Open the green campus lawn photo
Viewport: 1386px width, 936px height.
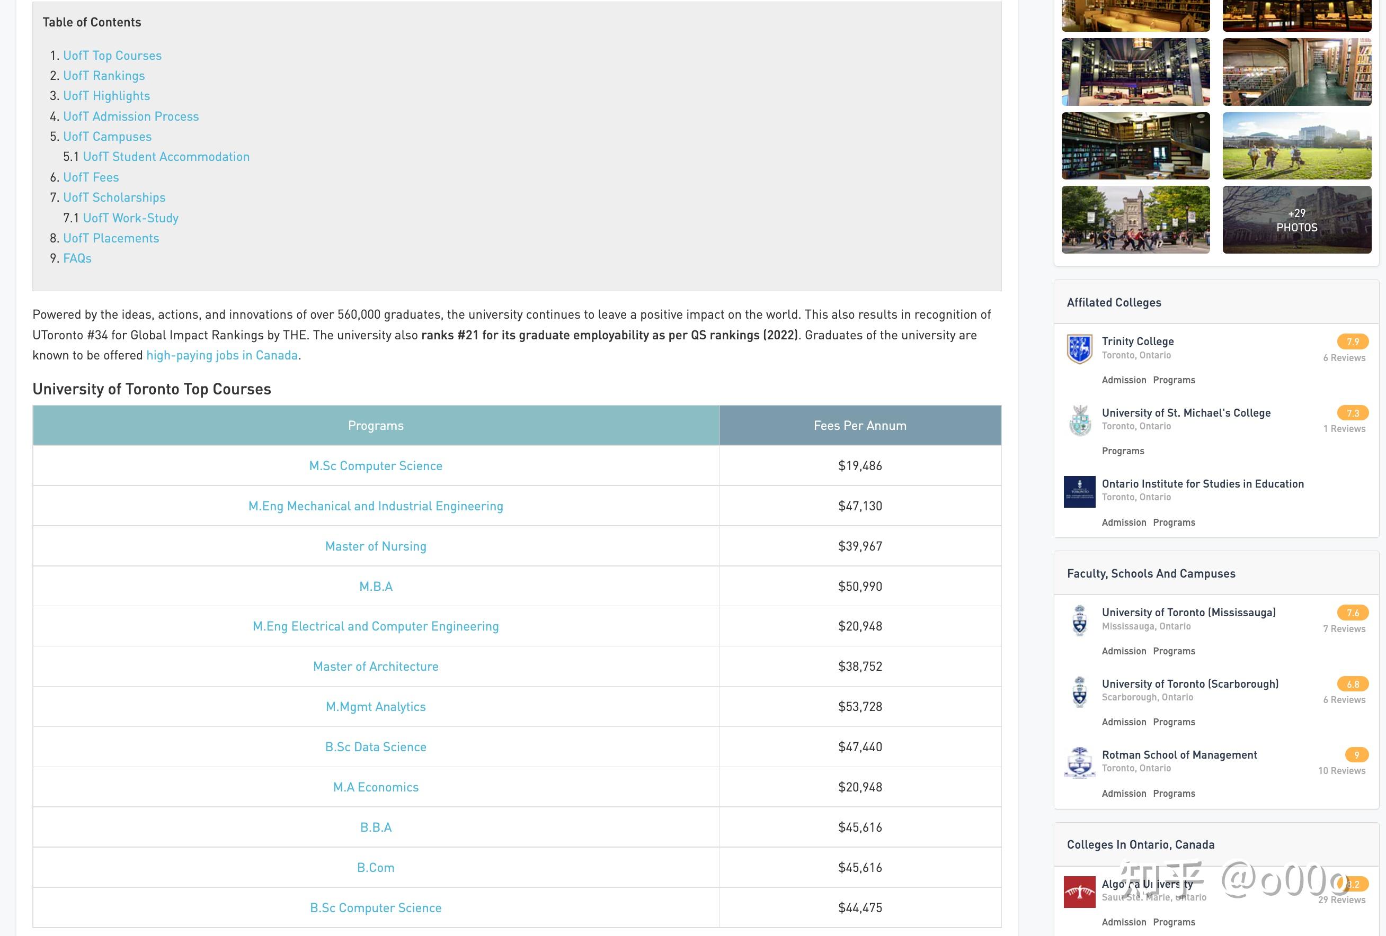pos(1296,146)
